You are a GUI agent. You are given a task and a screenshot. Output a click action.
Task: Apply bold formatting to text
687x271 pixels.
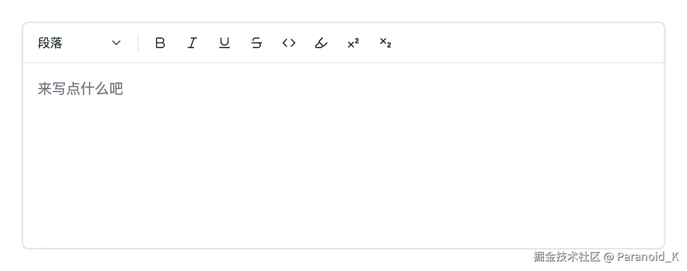(x=160, y=43)
